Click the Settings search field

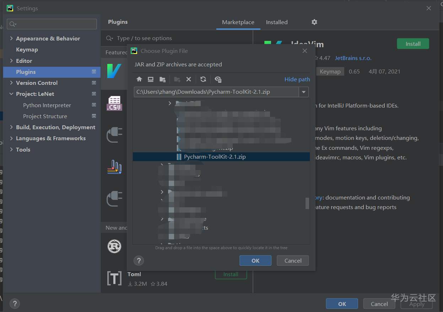[x=52, y=24]
